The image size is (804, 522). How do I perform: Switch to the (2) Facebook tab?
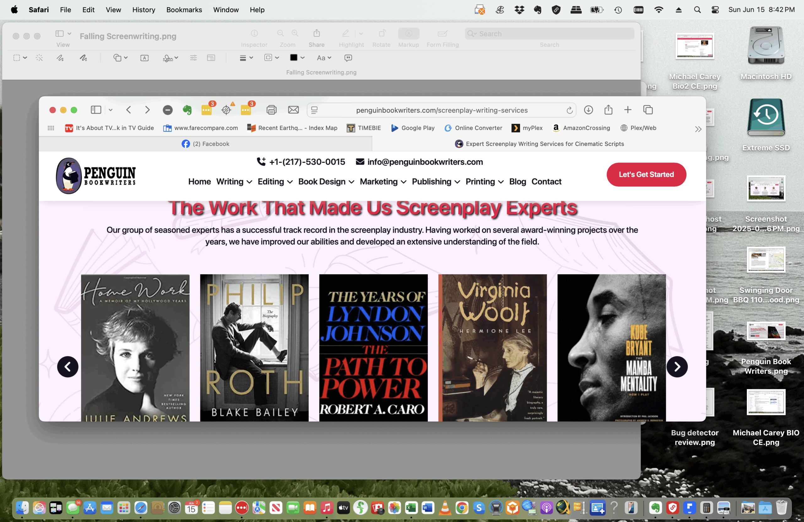tap(205, 144)
